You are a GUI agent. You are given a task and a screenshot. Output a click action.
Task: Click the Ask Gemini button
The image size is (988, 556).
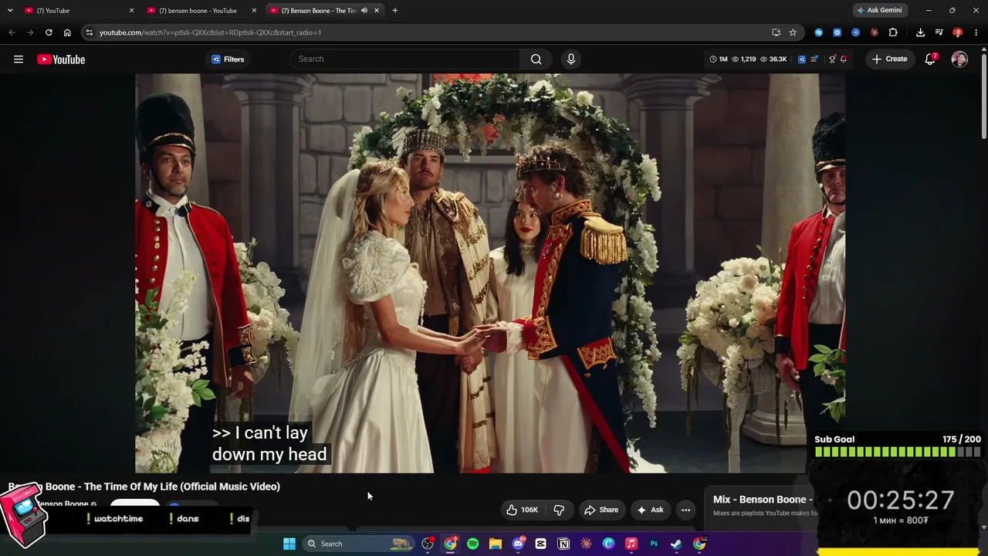click(879, 11)
